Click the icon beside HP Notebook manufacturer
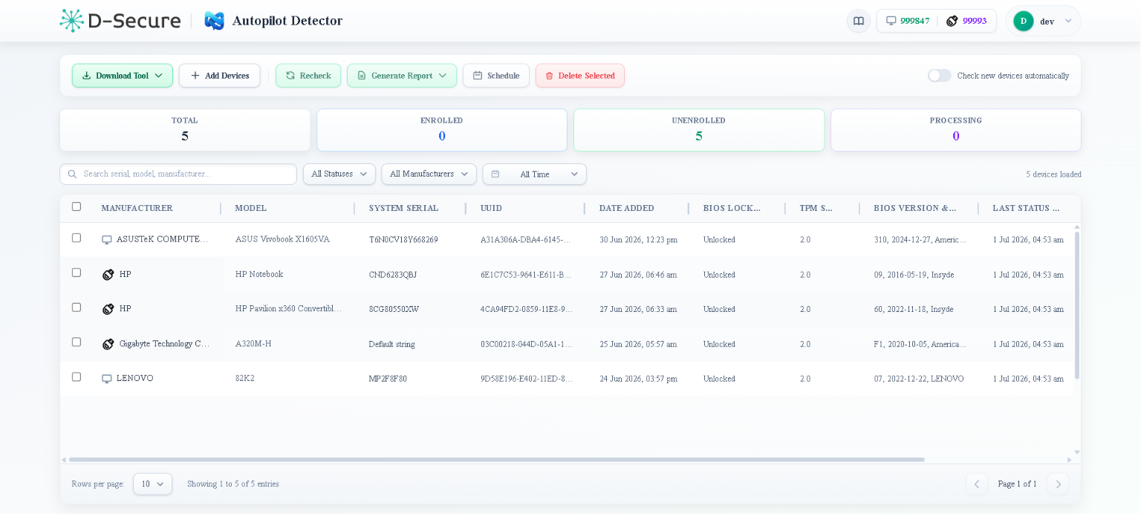Viewport: 1141px width, 514px height. click(108, 275)
